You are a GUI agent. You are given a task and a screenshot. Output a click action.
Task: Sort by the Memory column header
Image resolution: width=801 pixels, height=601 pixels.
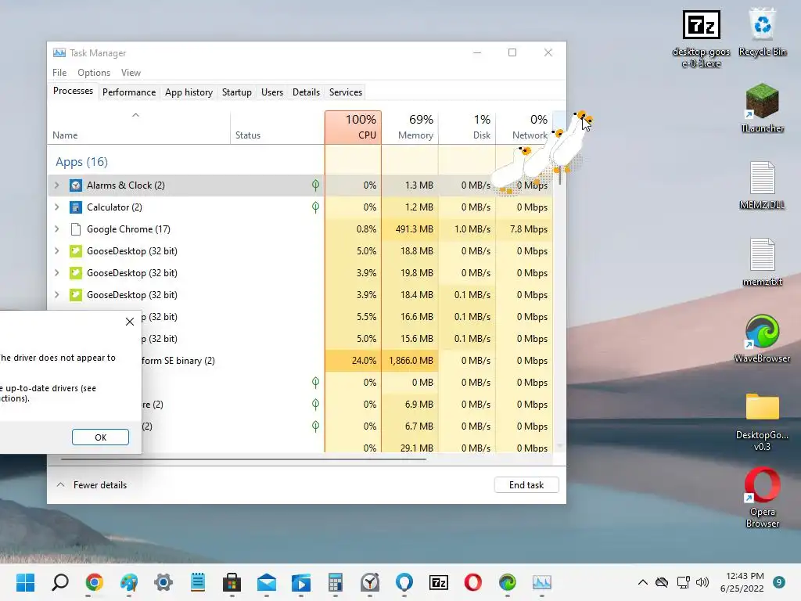pos(410,128)
